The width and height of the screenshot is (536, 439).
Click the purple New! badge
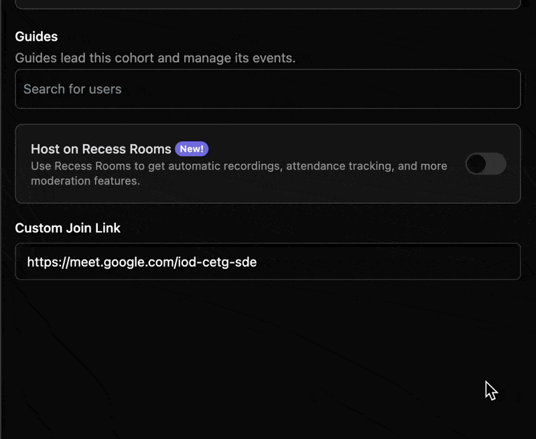click(192, 149)
